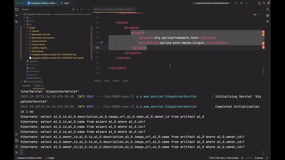
Task: Open the Project tool window folder icon
Action: (17, 9)
